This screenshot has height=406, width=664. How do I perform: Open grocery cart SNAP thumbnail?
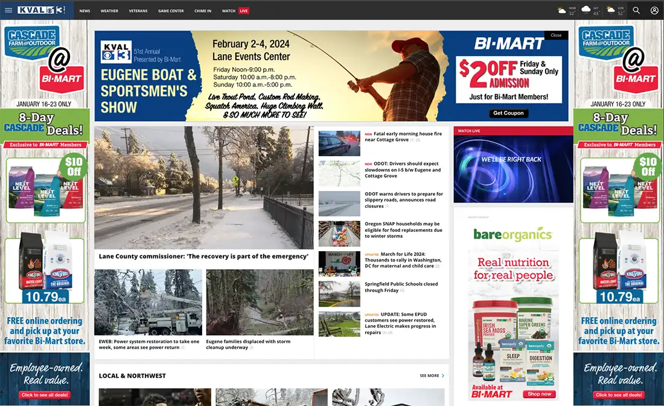tap(339, 234)
